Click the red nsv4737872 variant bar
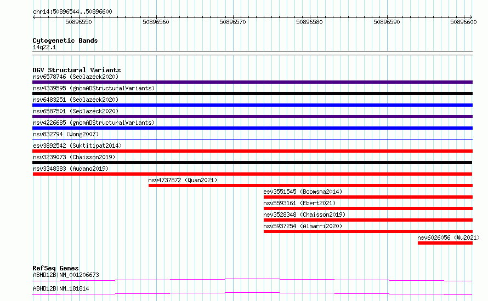The width and height of the screenshot is (488, 301). [x=310, y=186]
